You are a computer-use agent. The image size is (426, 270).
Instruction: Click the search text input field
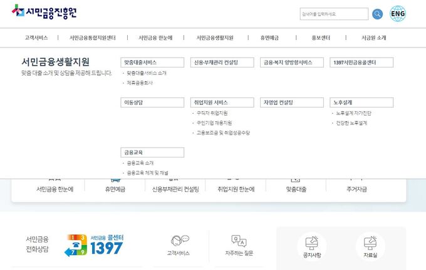coord(334,14)
